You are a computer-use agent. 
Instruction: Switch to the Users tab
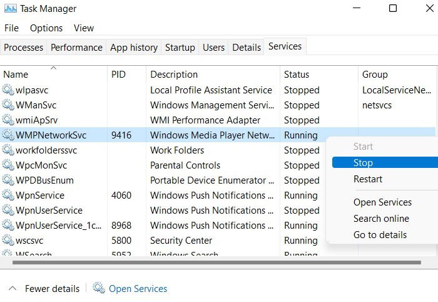pyautogui.click(x=214, y=47)
